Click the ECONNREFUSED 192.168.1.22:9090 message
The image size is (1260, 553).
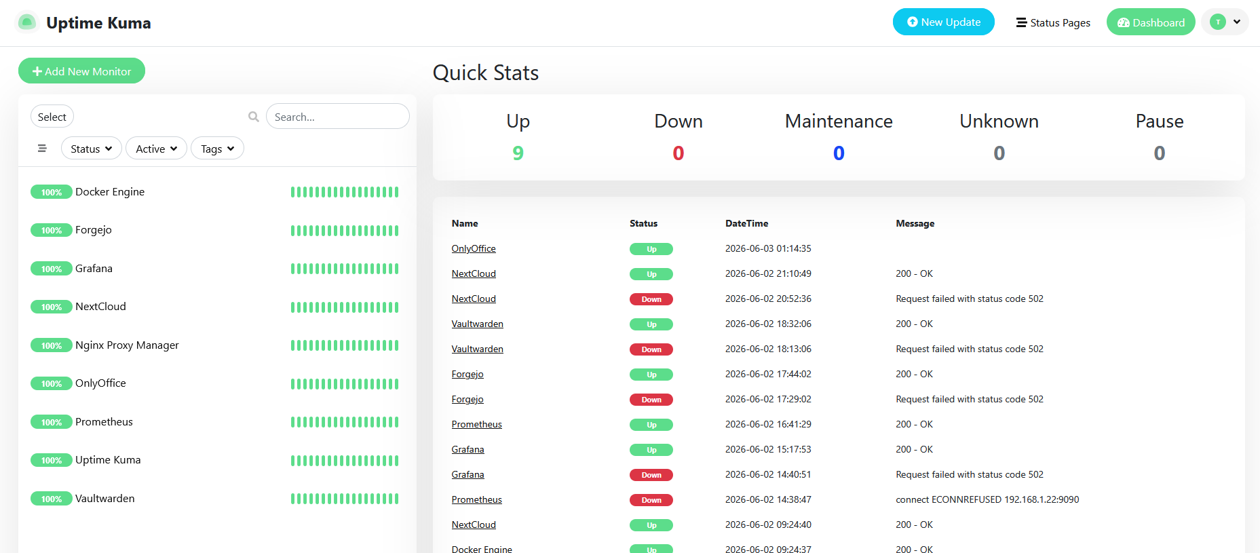987,499
